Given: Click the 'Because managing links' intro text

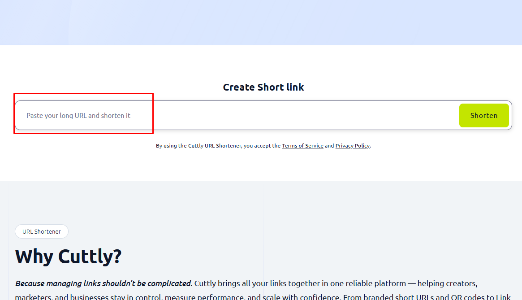Looking at the screenshot, I should 103,283.
